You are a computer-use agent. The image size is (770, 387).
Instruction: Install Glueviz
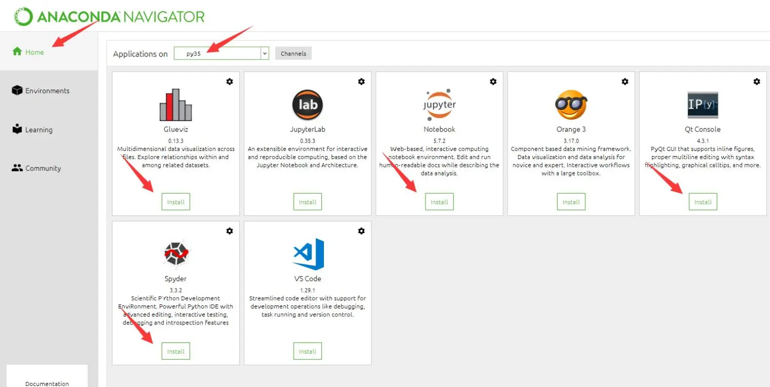176,202
